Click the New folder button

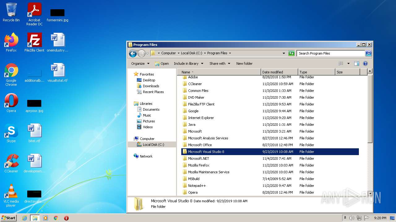(244, 64)
